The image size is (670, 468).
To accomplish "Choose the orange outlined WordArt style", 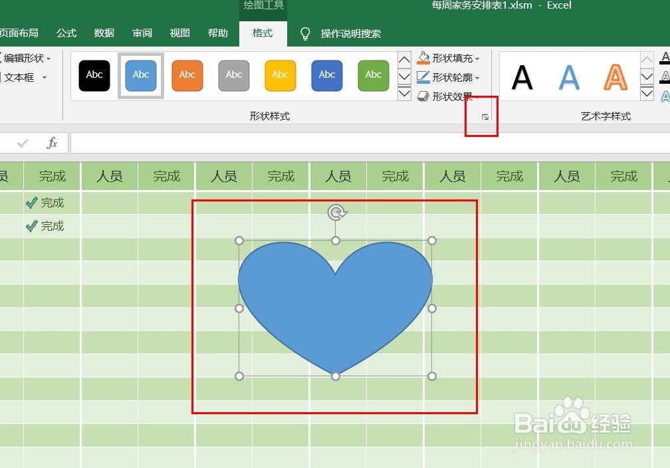I will pos(615,77).
